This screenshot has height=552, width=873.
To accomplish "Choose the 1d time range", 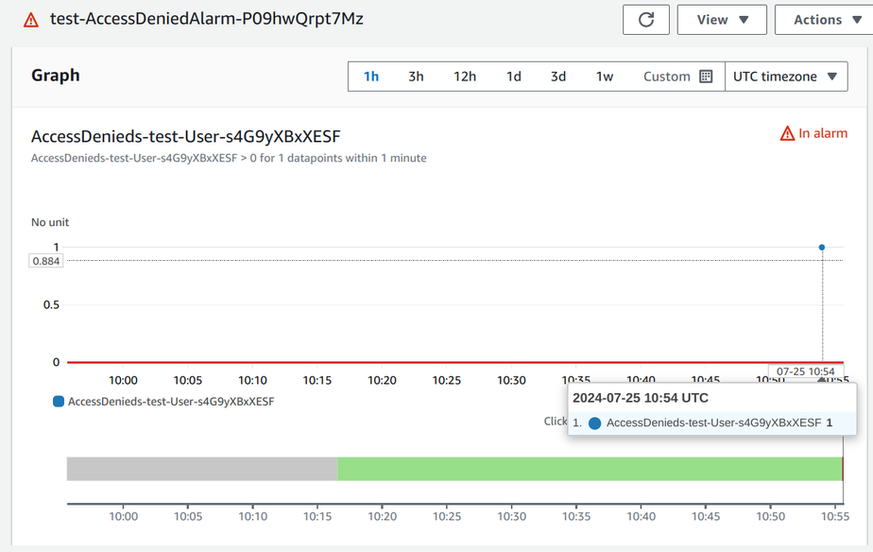I will click(x=513, y=77).
